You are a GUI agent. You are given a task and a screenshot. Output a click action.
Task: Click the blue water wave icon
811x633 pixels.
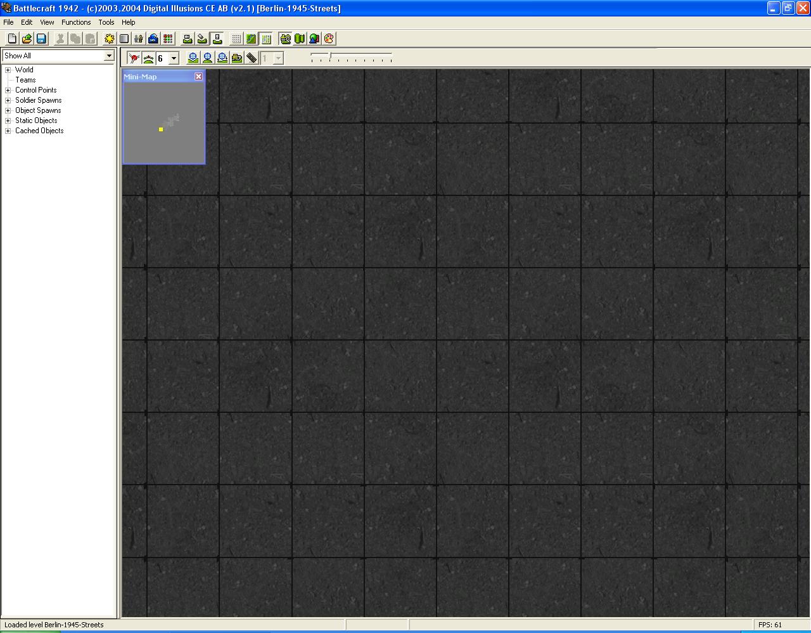pyautogui.click(x=153, y=39)
